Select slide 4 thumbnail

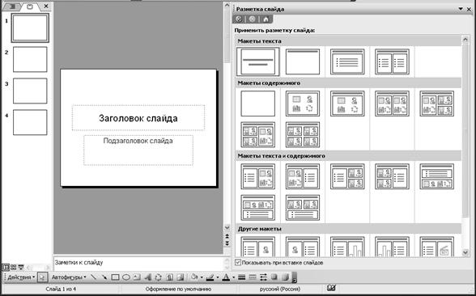coord(30,122)
